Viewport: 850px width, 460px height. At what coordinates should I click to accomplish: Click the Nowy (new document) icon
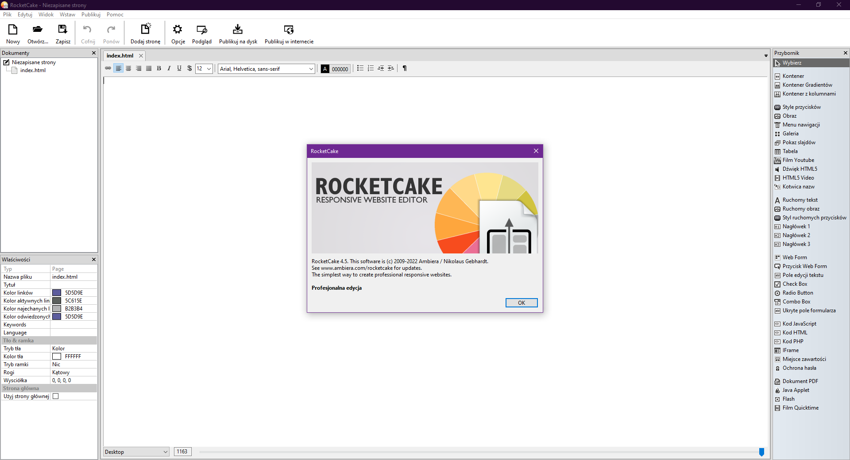(13, 30)
